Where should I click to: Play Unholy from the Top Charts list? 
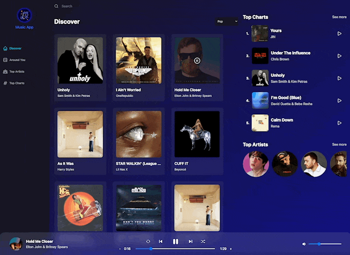pos(339,78)
